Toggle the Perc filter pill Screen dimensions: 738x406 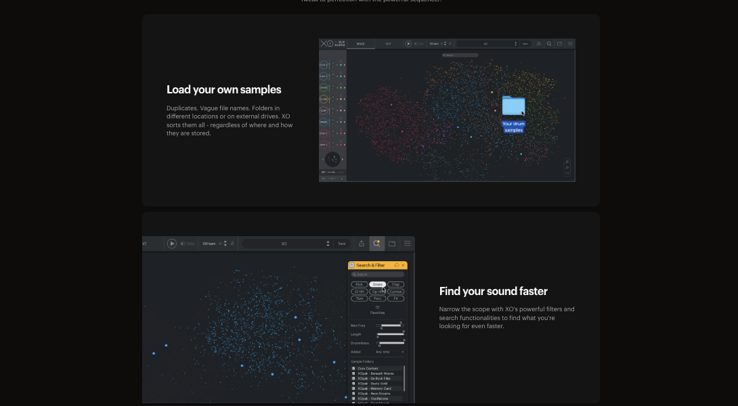pyautogui.click(x=378, y=298)
